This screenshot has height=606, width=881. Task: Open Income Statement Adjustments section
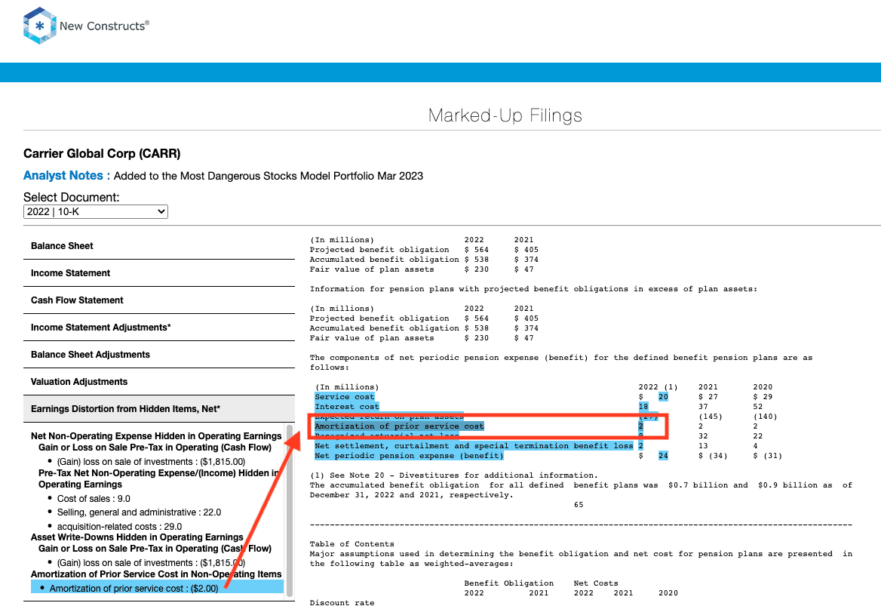coord(159,328)
